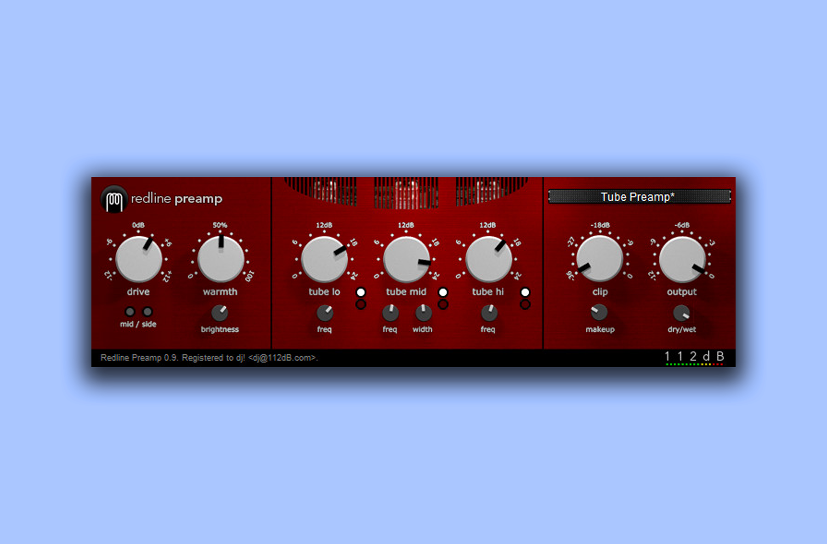Screen dimensions: 827x544
Task: Toggle the side button
Action: pos(147,312)
